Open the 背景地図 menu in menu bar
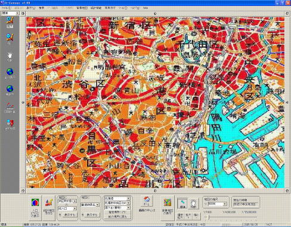Viewport: 291px width, 227px height. click(82, 8)
